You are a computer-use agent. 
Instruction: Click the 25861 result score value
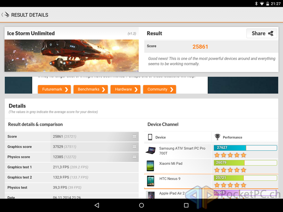coord(200,47)
